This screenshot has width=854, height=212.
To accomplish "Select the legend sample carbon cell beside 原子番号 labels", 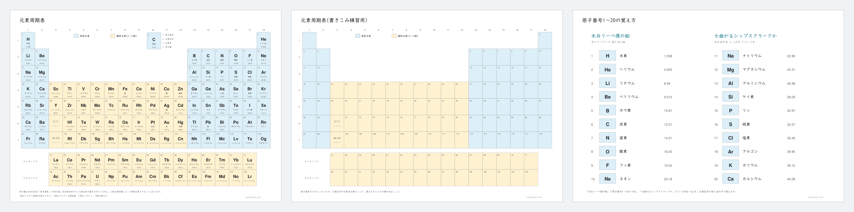I will tap(154, 41).
